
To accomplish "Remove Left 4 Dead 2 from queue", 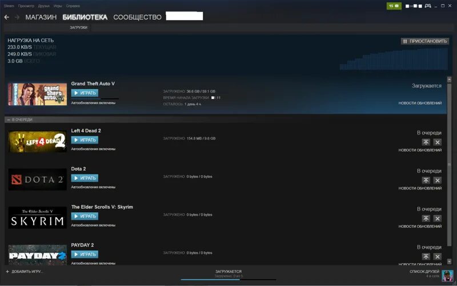I will click(437, 142).
